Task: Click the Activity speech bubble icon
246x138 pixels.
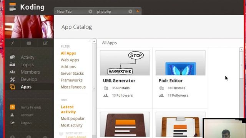Action: pos(12,57)
